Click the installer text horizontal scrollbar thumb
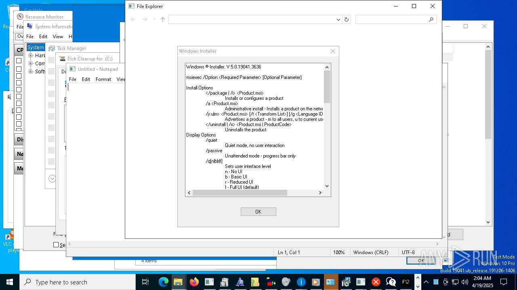The width and height of the screenshot is (517, 290). [x=240, y=193]
